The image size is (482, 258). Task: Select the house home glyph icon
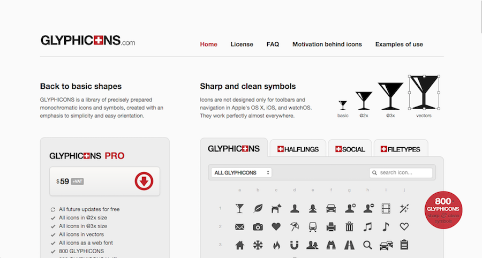pos(239,245)
